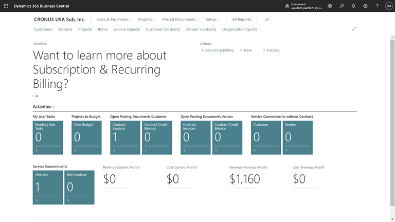Open the Vendor without contract tile
395x222 pixels.
(x=297, y=137)
